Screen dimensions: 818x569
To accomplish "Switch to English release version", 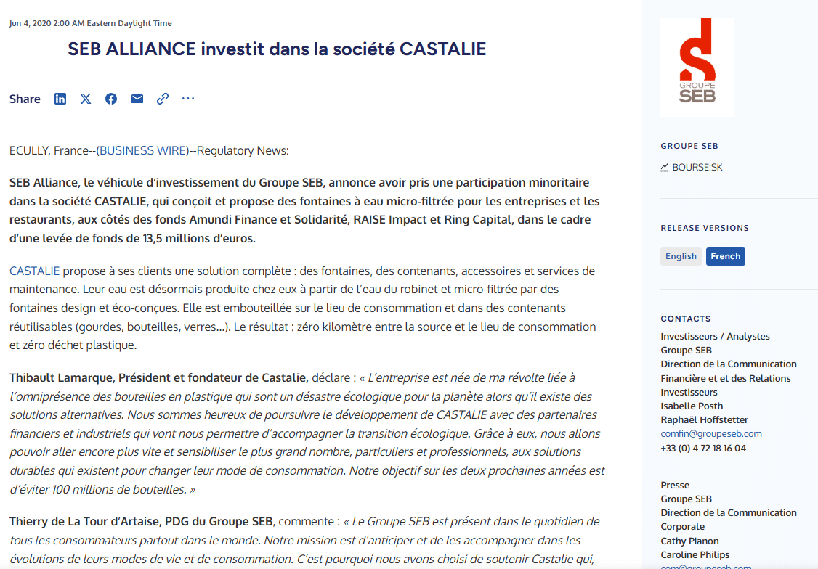I will point(681,256).
